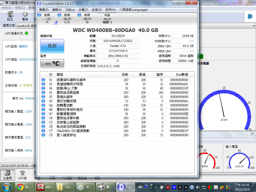Click the status dot for ID 0A row
Screen dimensions: 256x192
click(x=43, y=105)
